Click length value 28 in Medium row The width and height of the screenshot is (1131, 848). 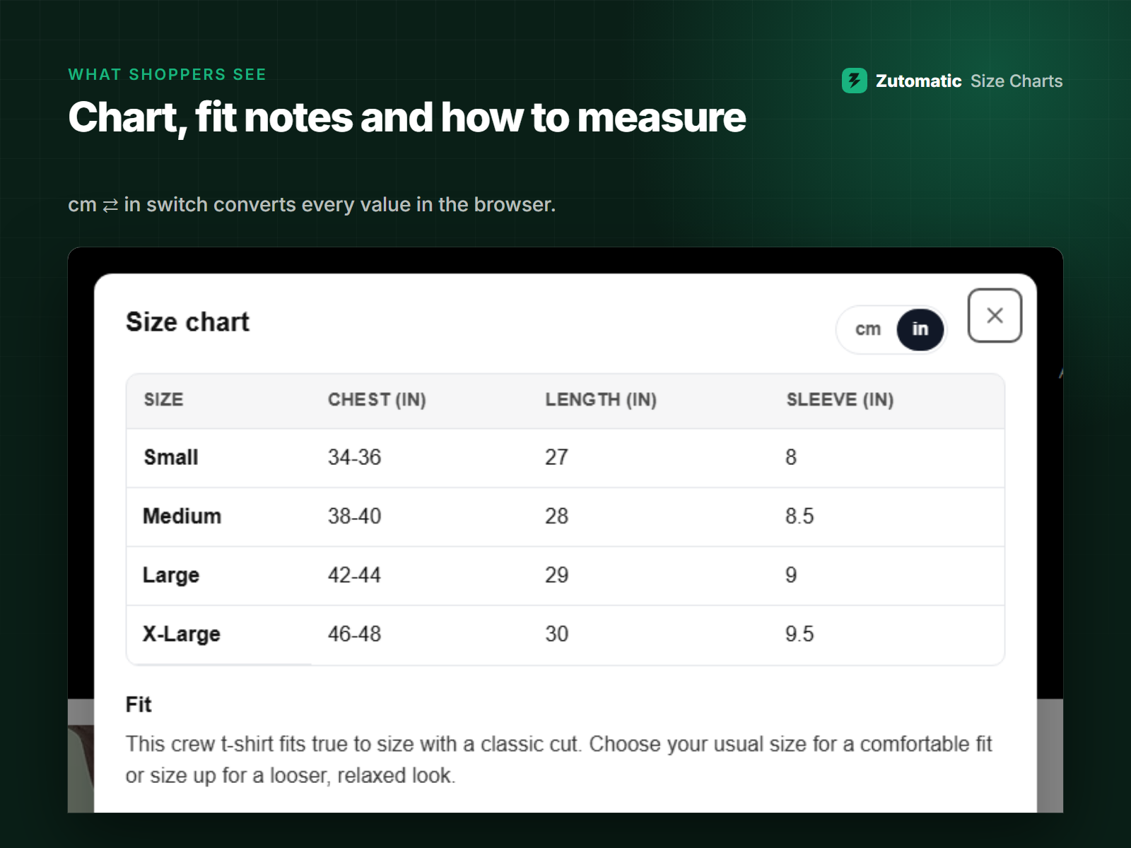(x=556, y=516)
